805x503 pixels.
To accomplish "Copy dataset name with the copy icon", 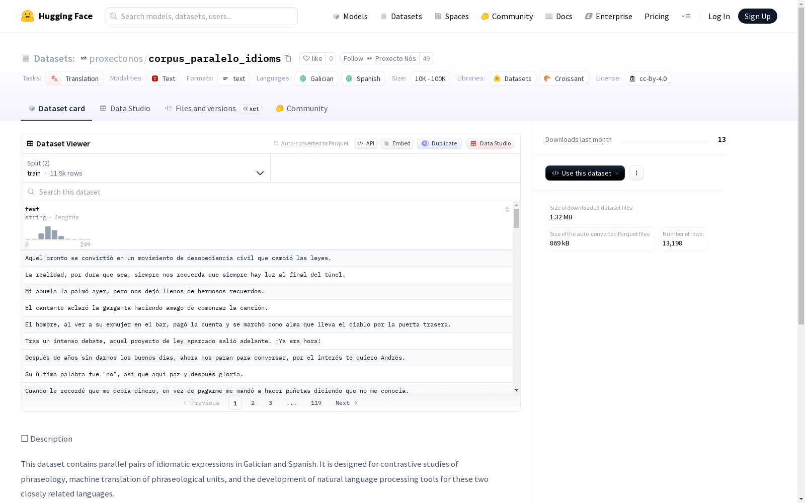I will click(x=288, y=58).
